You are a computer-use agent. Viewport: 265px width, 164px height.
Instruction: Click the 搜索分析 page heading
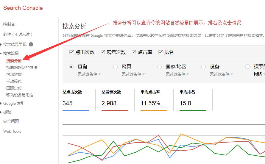click(74, 26)
